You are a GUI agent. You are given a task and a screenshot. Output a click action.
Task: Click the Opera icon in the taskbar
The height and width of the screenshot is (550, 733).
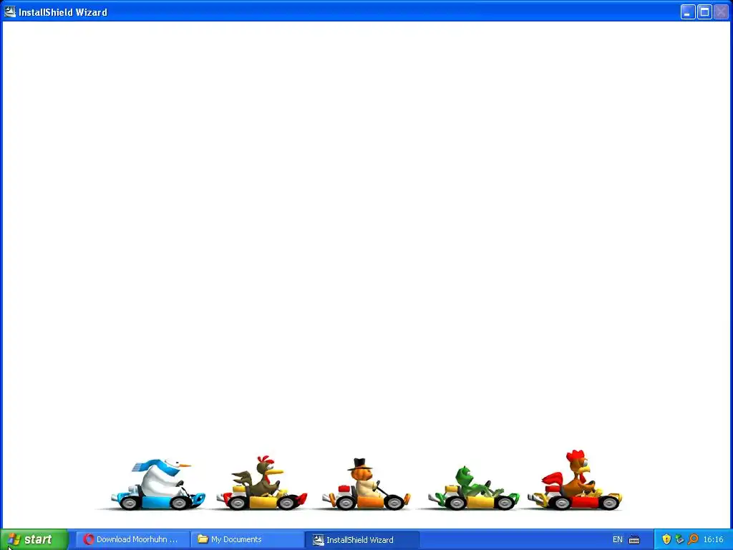pos(88,539)
